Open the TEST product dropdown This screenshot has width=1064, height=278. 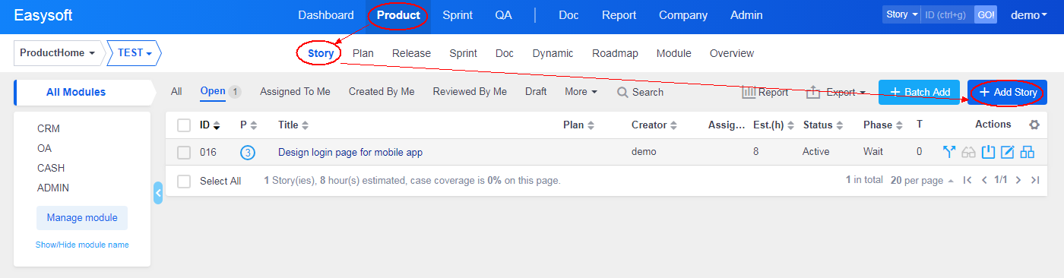pyautogui.click(x=135, y=53)
